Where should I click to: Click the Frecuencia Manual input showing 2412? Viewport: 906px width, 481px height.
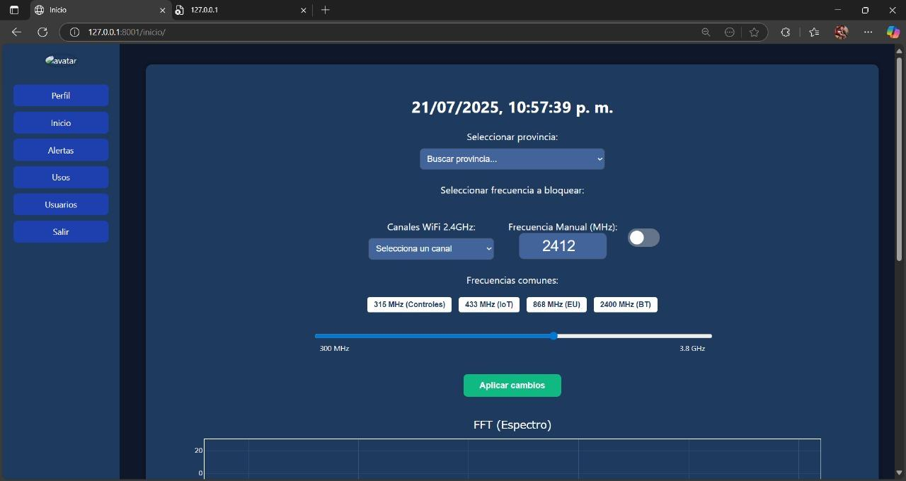(563, 246)
